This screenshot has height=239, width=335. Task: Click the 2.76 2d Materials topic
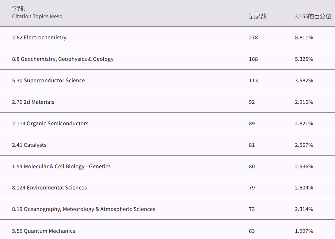coord(33,102)
